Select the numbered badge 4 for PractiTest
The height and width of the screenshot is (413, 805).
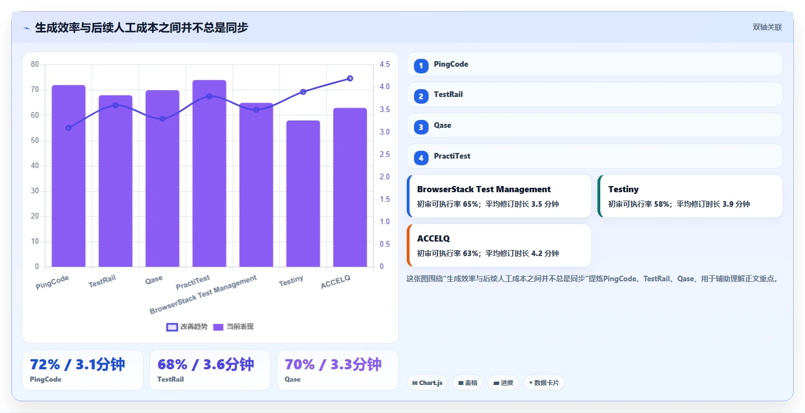[x=421, y=157]
